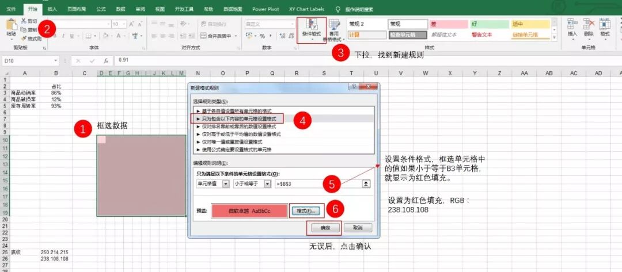Switch to the Formulas (公式) tab
This screenshot has width=622, height=272.
point(101,9)
